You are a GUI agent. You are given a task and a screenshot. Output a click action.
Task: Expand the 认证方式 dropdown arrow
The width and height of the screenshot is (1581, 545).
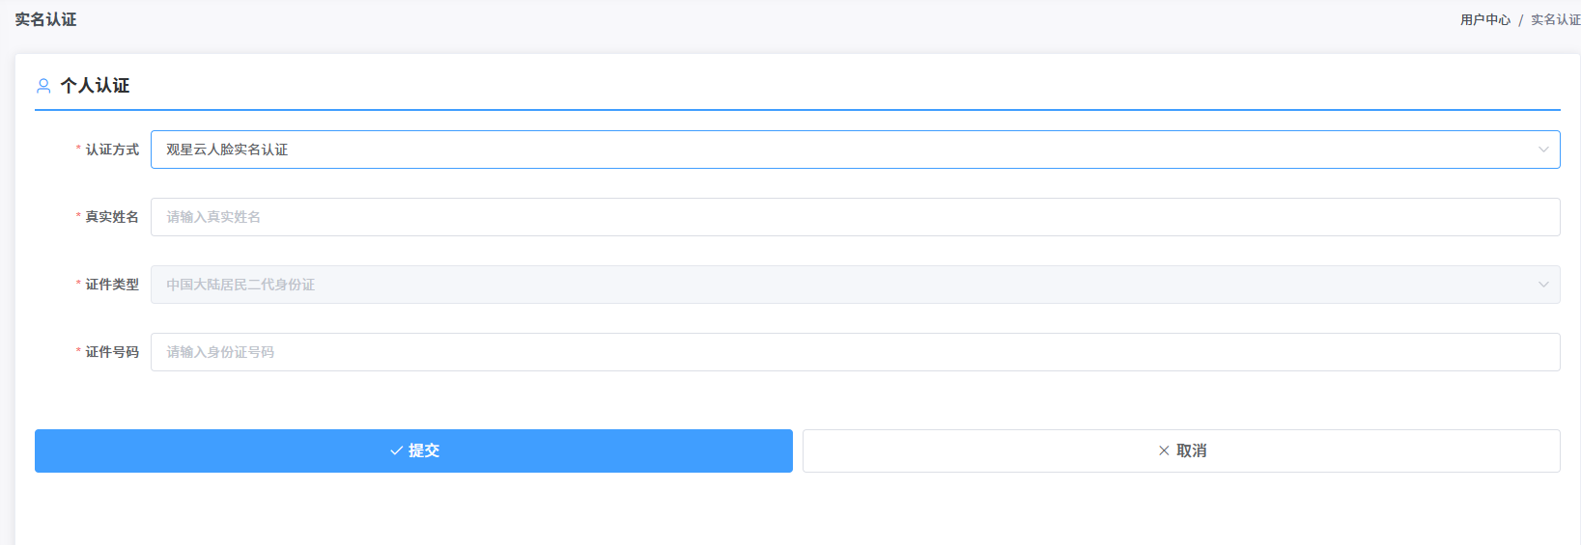[x=1542, y=150]
